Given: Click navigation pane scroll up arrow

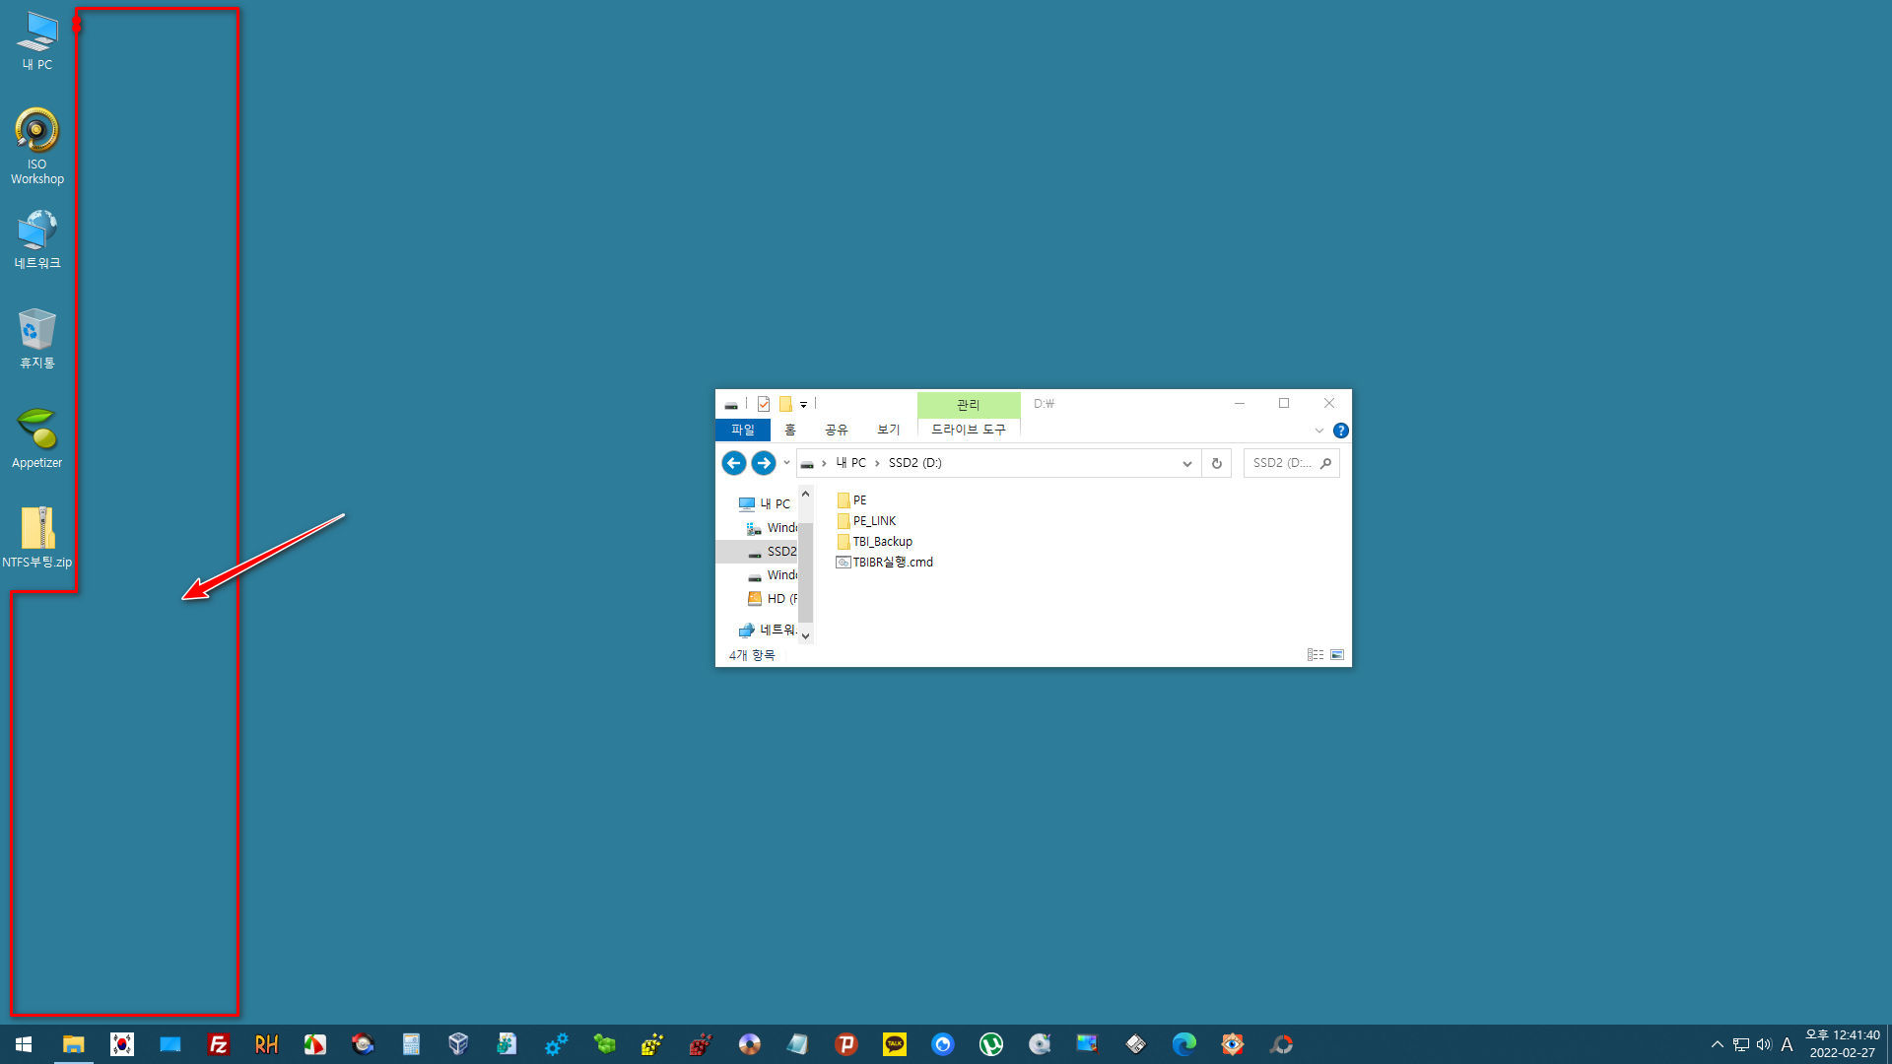Looking at the screenshot, I should (805, 494).
